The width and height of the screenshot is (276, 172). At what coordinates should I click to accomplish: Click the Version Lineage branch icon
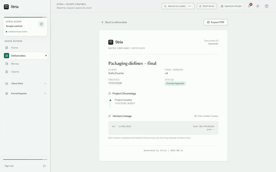point(109,116)
